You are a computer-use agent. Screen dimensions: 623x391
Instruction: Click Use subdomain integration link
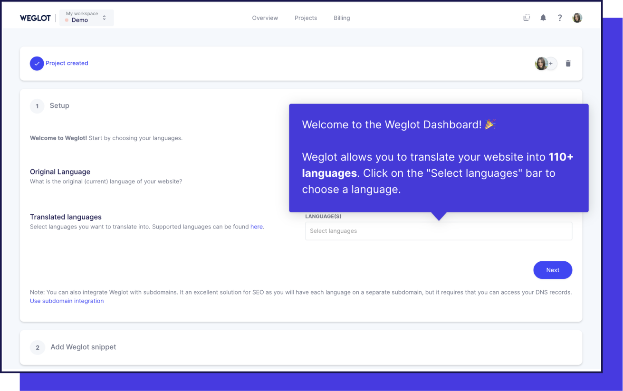(x=67, y=301)
